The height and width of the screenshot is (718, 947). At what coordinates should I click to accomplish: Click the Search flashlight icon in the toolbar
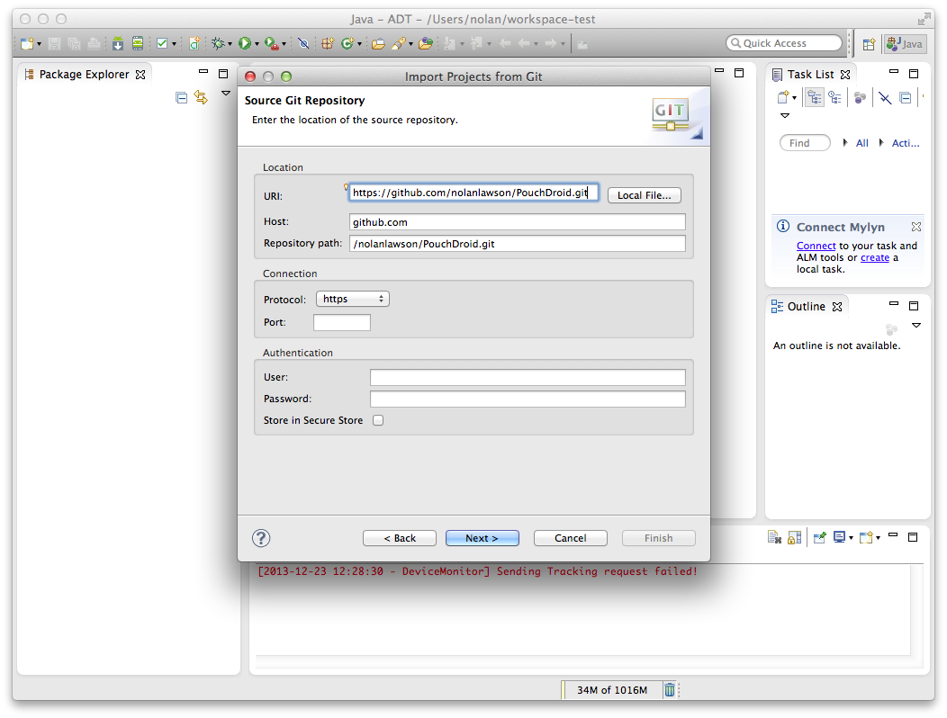tap(399, 43)
